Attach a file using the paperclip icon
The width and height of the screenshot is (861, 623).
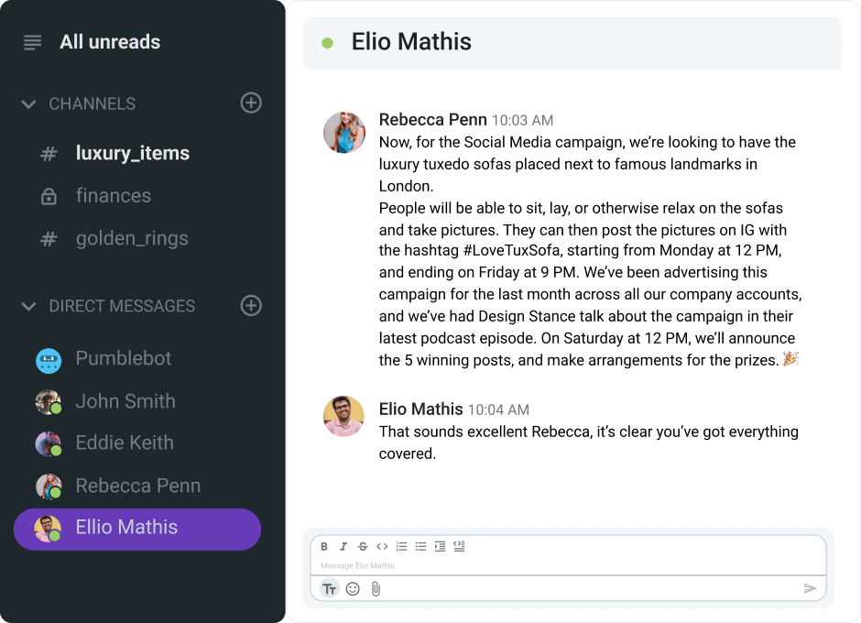[x=375, y=588]
